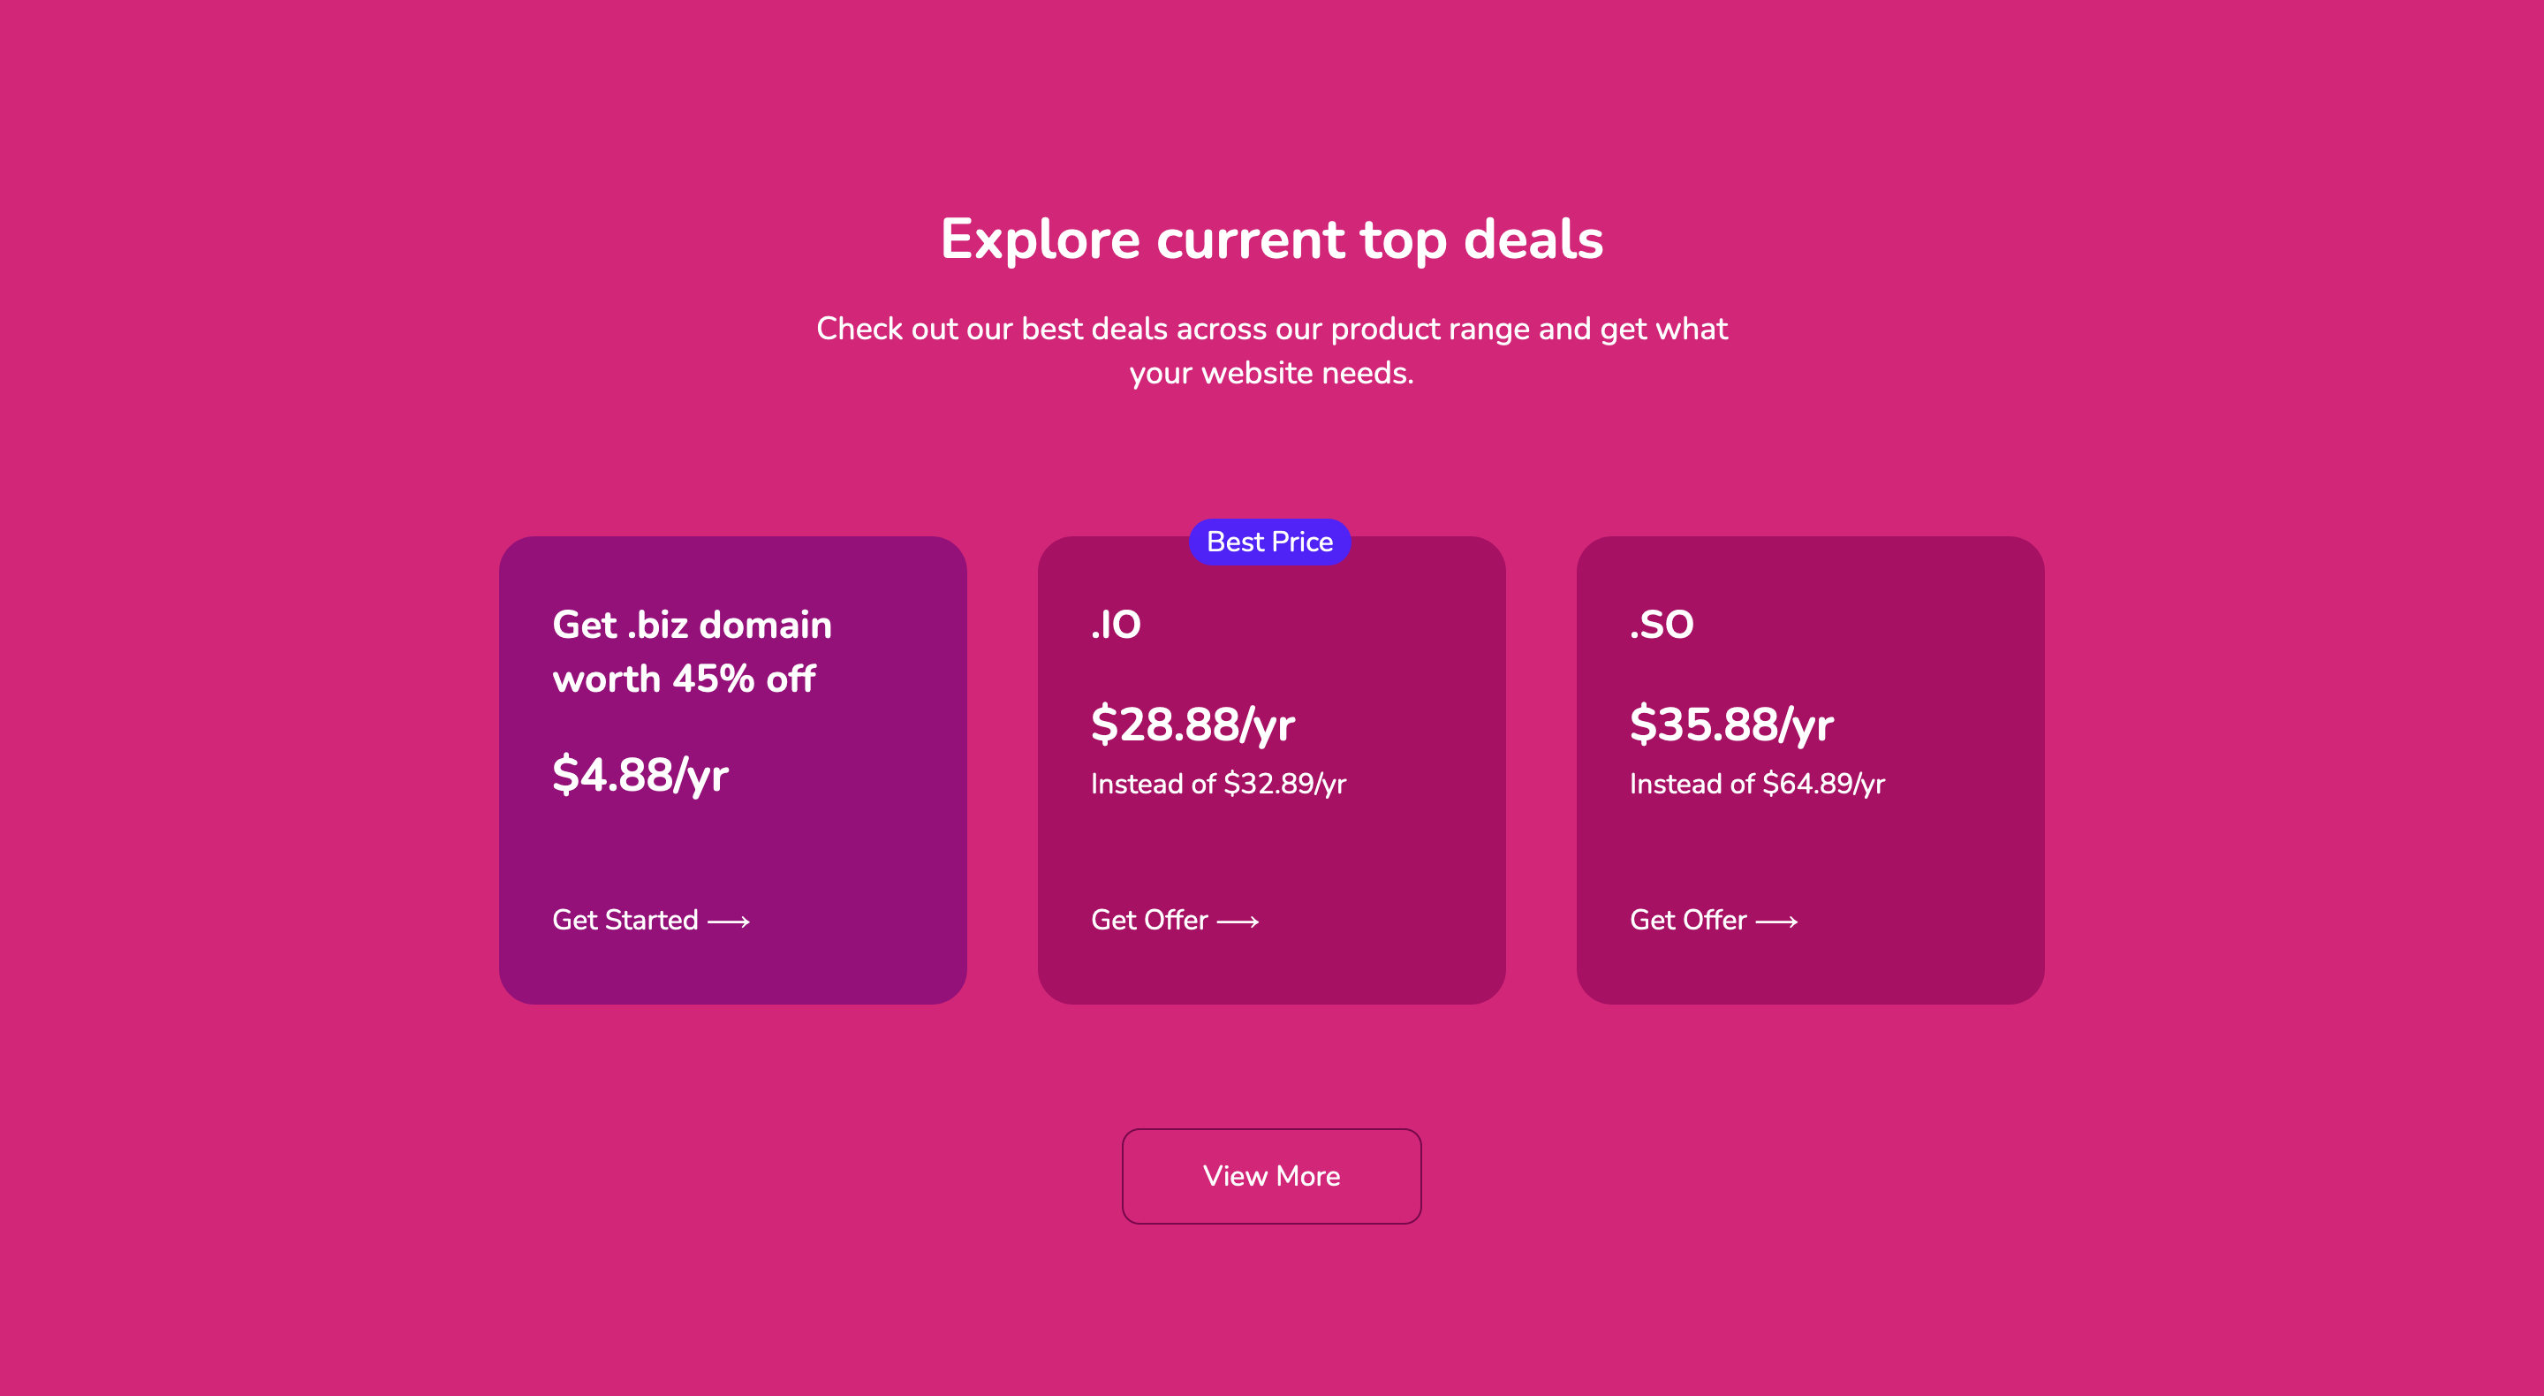
Task: Click the arrow icon in the .IO card
Action: pos(1238,921)
